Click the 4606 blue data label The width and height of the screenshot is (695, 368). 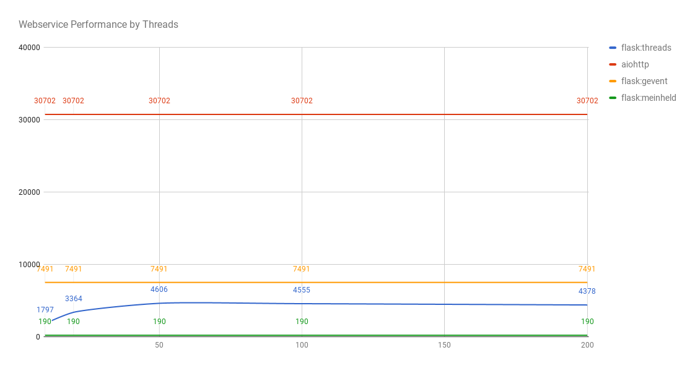[x=159, y=289]
